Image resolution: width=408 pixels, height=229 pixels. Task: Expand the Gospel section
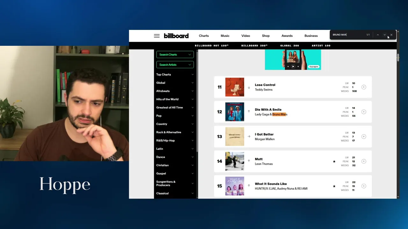175,174
